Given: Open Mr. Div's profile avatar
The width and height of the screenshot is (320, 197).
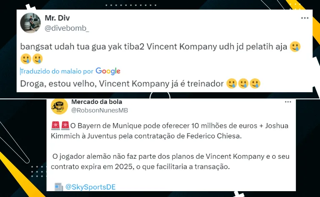Looking at the screenshot, I should [30, 23].
